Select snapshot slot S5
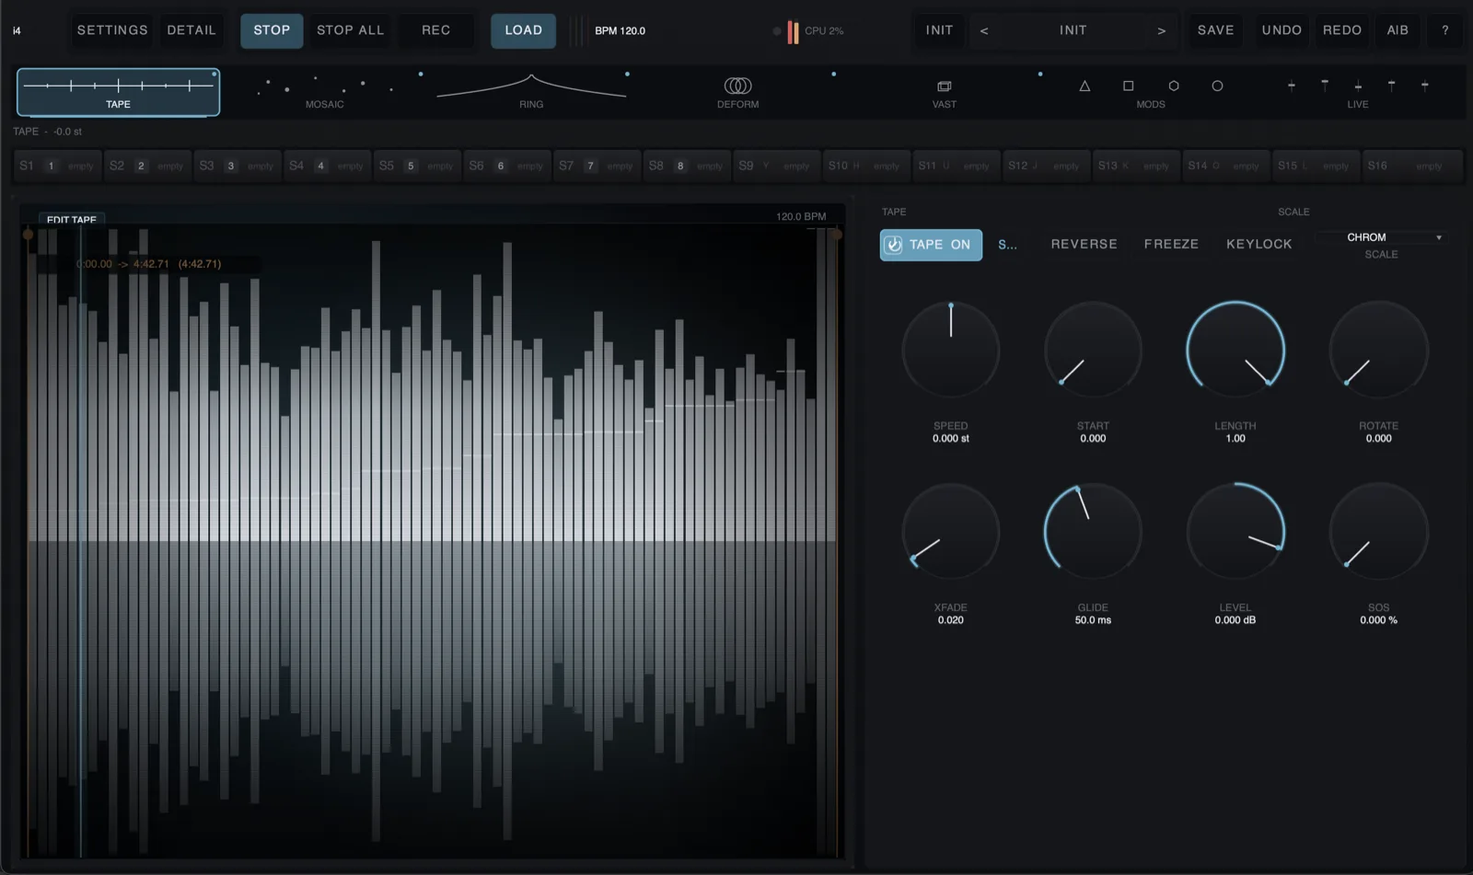This screenshot has width=1473, height=875. (417, 166)
